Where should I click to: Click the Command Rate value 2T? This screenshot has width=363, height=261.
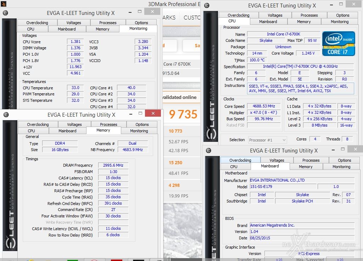point(113,210)
